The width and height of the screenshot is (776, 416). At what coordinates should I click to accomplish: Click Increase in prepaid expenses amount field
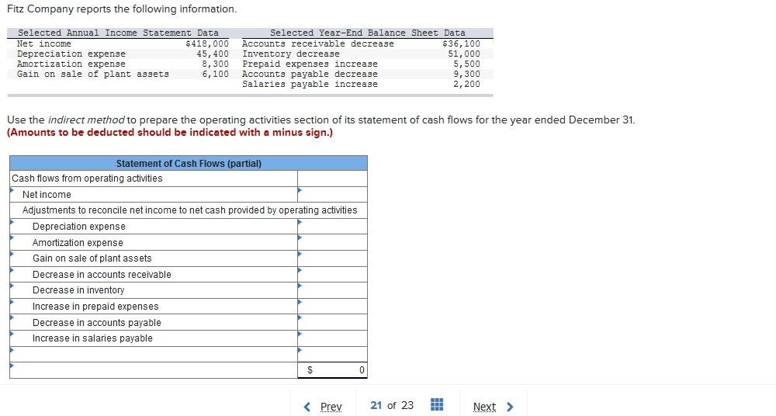point(333,306)
